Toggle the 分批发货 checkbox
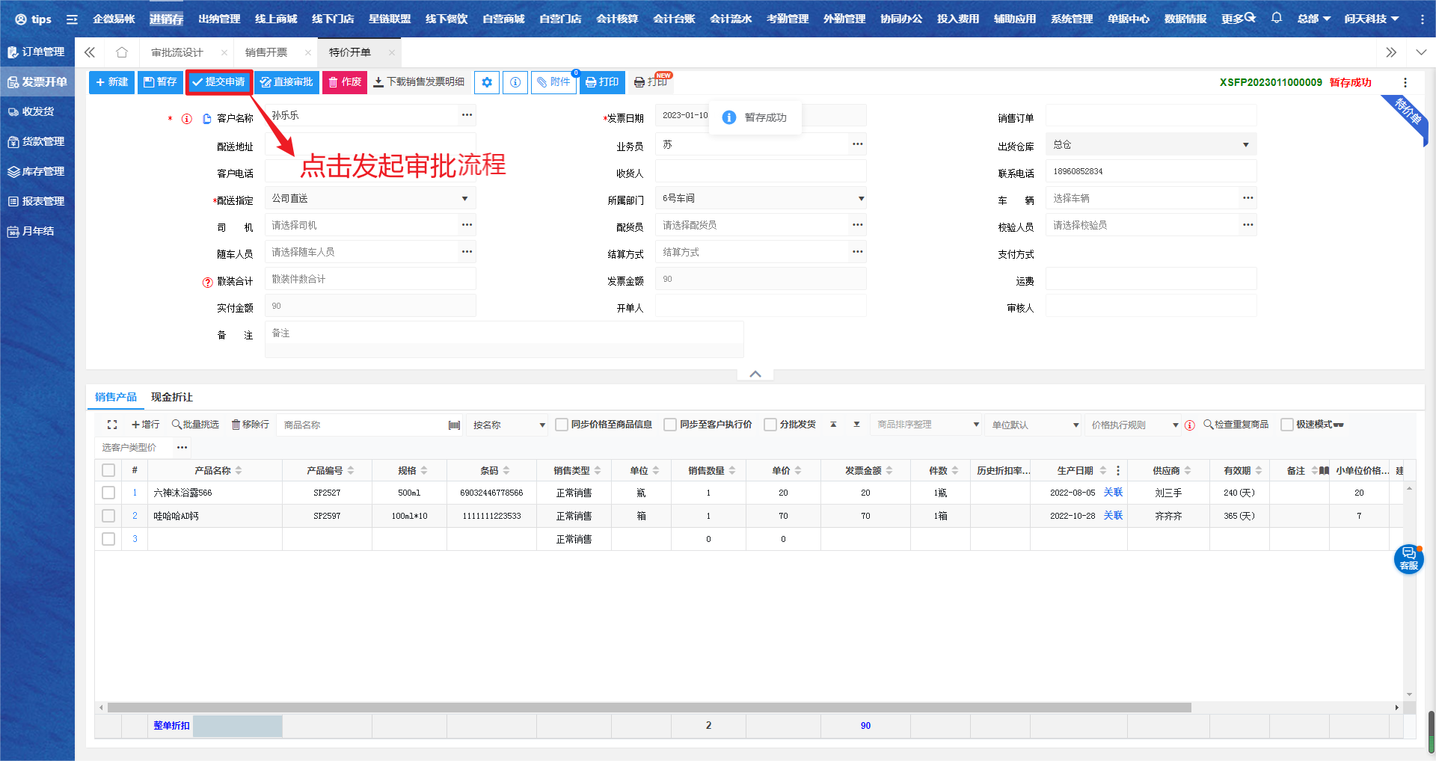Viewport: 1436px width, 761px height. [x=770, y=425]
